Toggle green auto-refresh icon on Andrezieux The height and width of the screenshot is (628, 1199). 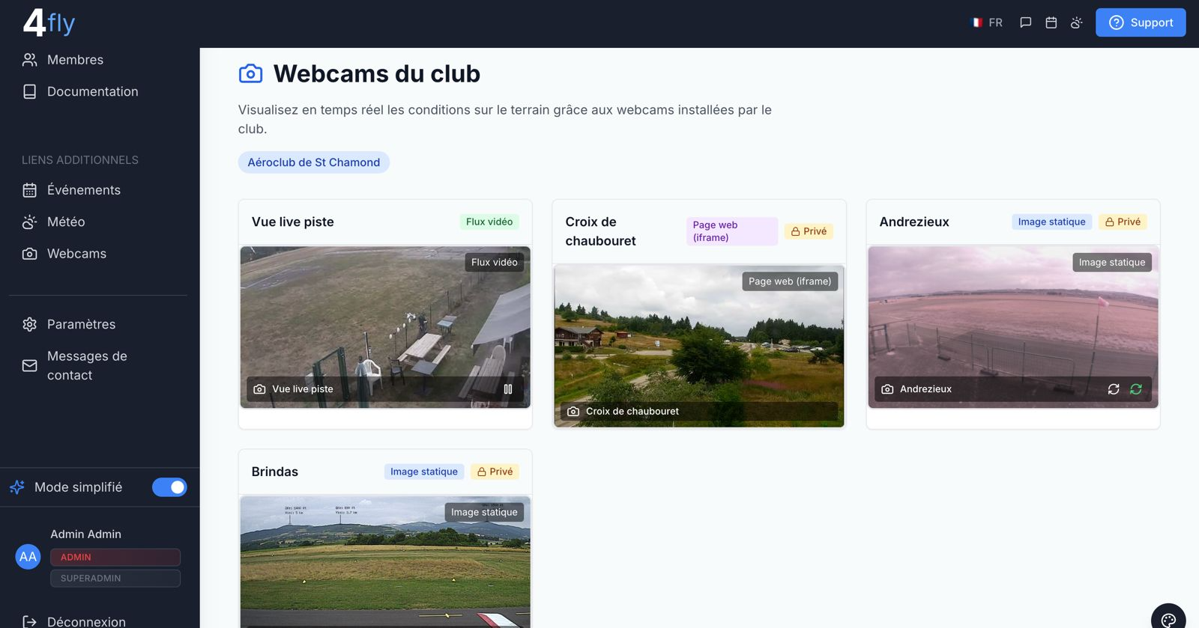point(1136,389)
